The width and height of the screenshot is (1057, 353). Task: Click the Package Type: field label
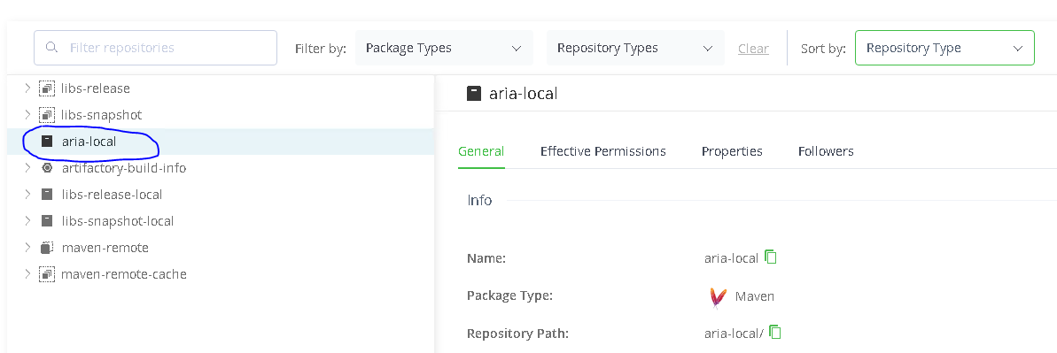[509, 295]
